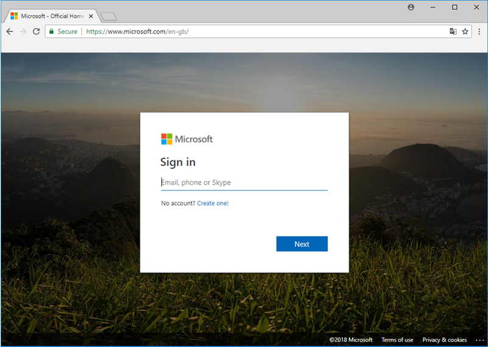Screen dimensions: 488x347
Task: Click the Next button
Action: click(x=301, y=244)
